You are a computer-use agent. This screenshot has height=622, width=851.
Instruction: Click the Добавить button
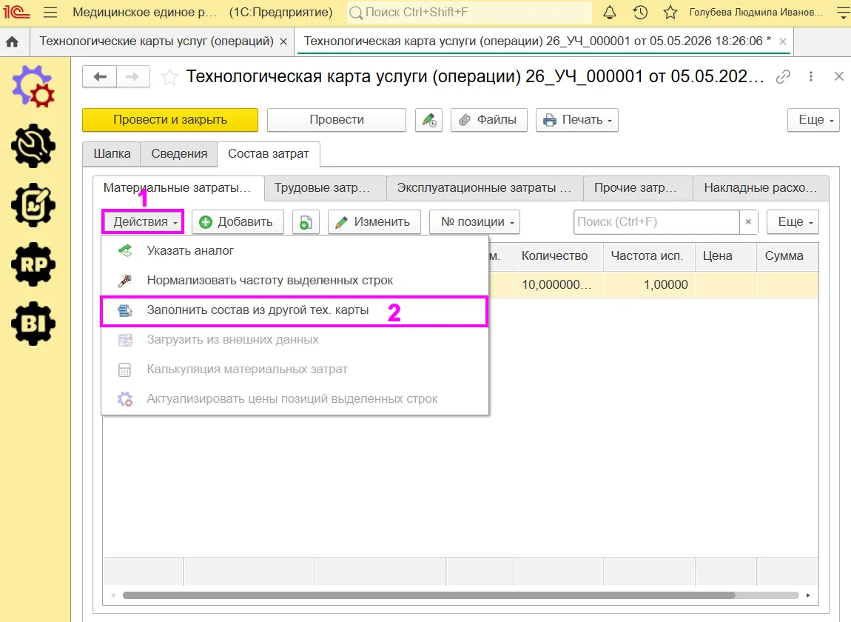click(238, 222)
